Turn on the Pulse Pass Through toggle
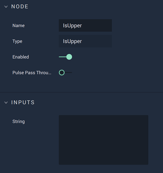 [66, 73]
